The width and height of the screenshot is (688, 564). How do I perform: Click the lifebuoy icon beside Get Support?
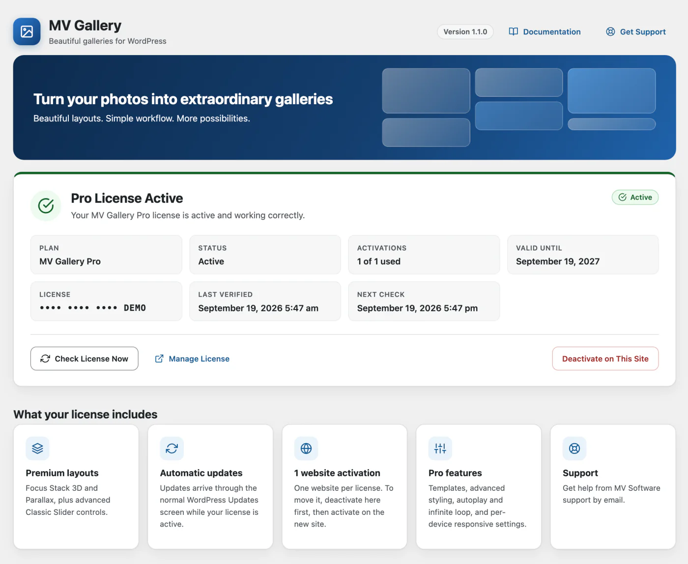[610, 31]
